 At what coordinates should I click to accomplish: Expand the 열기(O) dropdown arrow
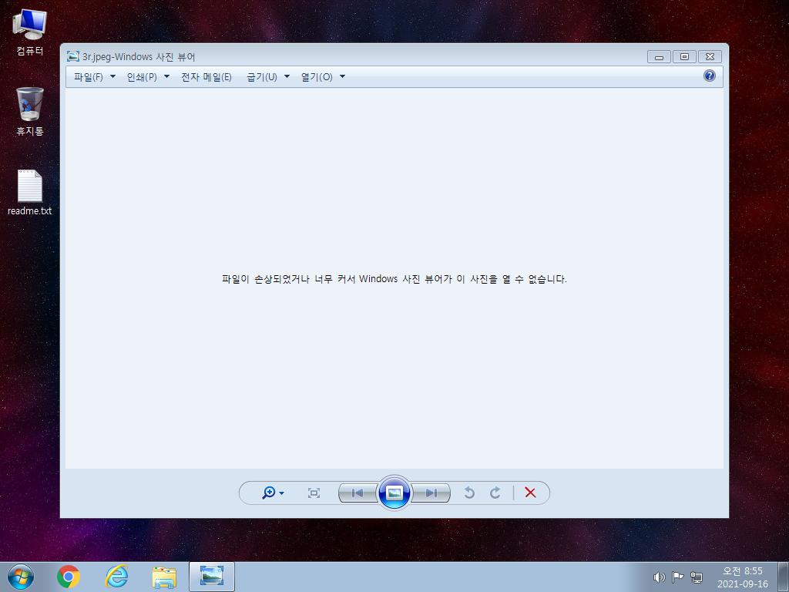342,76
